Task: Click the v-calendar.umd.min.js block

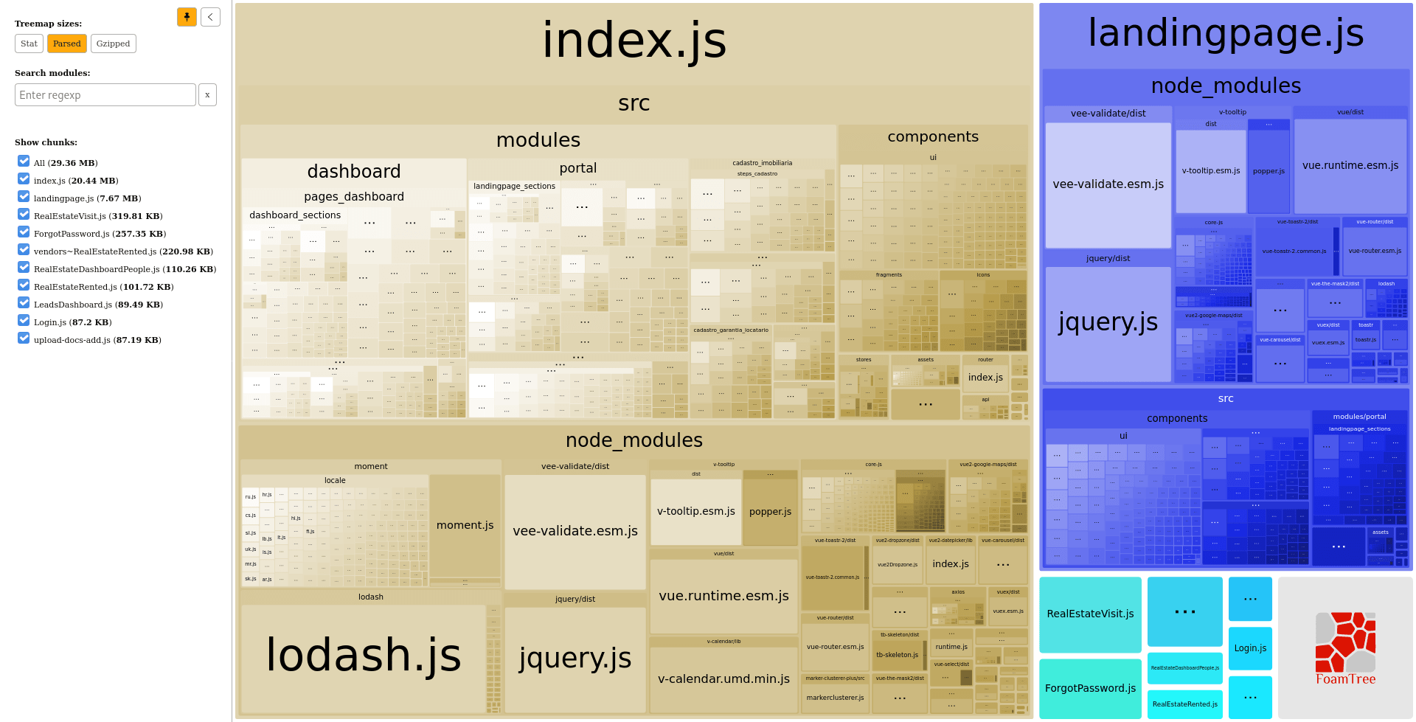Action: tap(723, 679)
